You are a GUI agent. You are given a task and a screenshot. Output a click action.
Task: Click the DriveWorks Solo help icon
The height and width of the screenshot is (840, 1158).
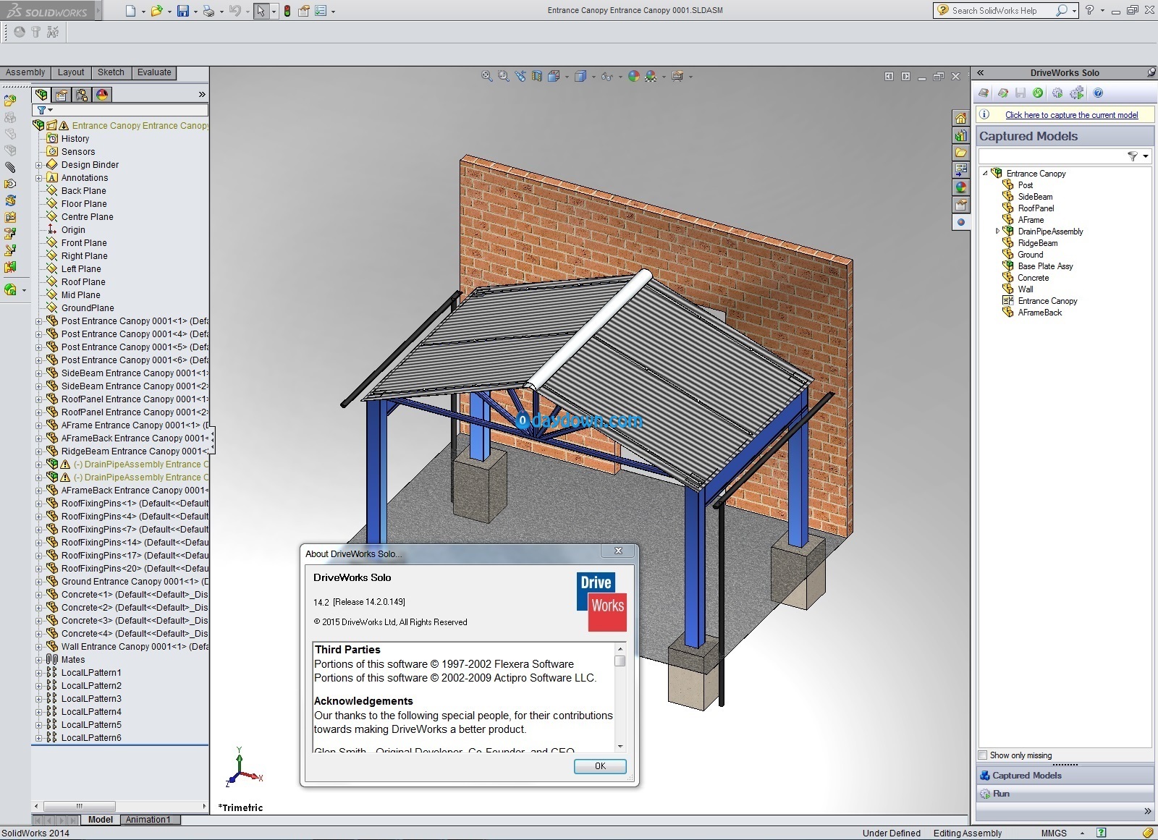(1098, 93)
